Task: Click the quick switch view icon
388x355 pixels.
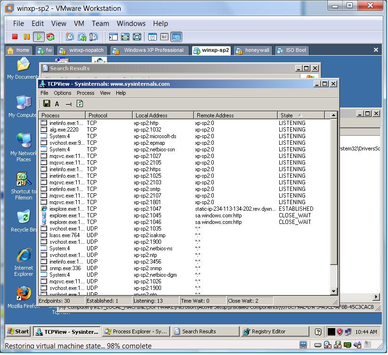Action: tap(125, 37)
